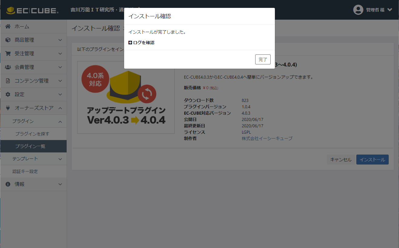Click the settings gear icon
The height and width of the screenshot is (248, 399).
[x=8, y=94]
